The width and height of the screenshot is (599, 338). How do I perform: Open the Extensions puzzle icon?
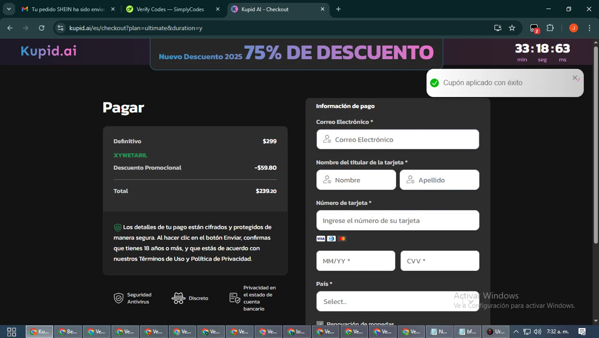[550, 28]
